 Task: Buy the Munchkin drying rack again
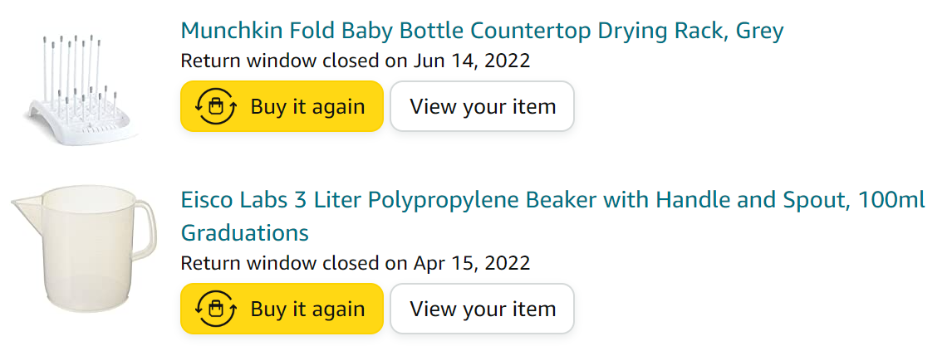pyautogui.click(x=282, y=106)
